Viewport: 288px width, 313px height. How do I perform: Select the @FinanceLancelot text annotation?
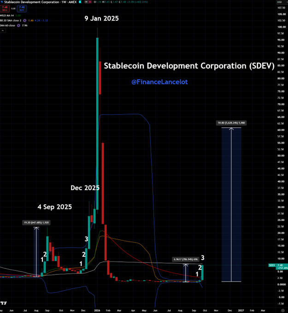[159, 82]
